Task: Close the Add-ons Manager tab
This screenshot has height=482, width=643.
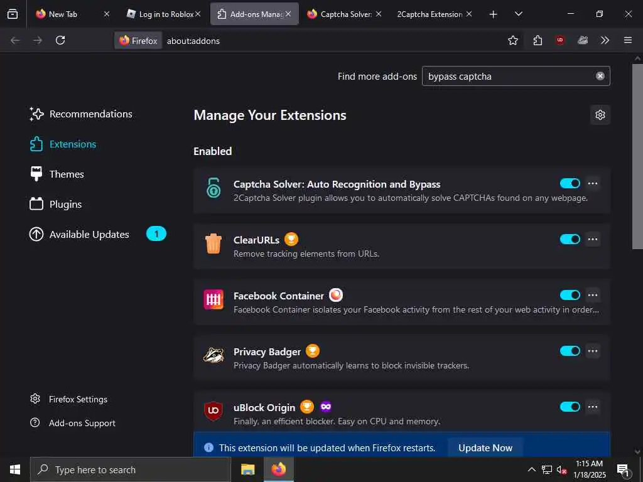Action: point(288,14)
